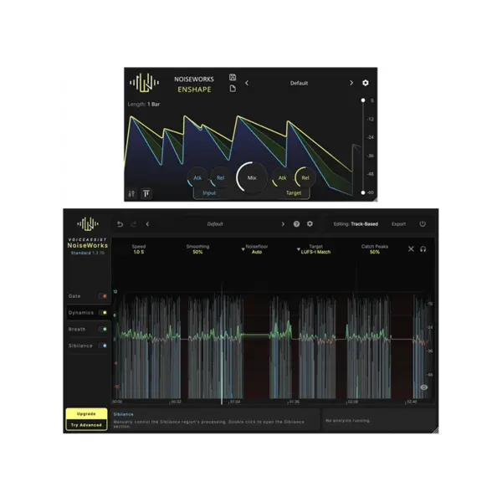Toggle the power bypass icon
502x502 pixels.
click(x=423, y=223)
